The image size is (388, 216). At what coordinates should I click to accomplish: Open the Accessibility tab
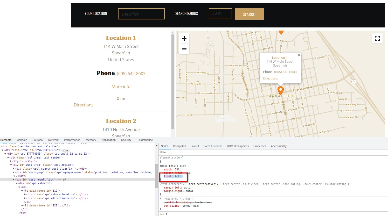(x=279, y=146)
